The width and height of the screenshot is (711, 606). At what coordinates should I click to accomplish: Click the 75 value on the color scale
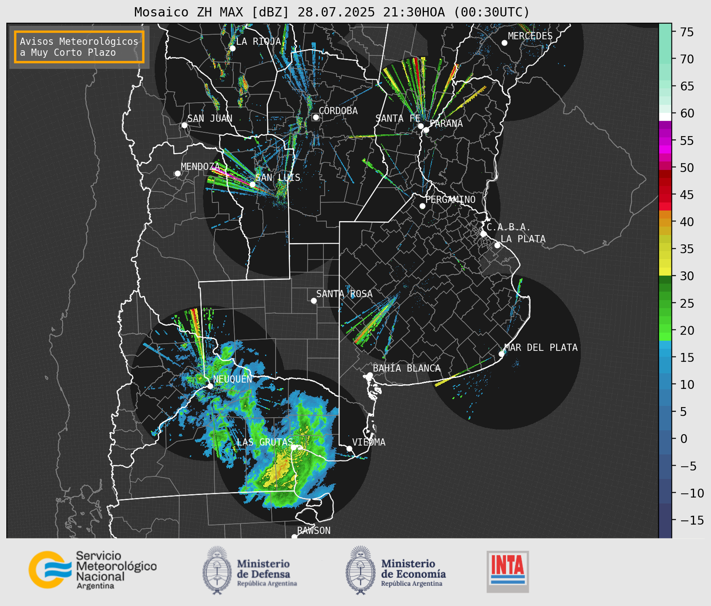[x=686, y=32]
